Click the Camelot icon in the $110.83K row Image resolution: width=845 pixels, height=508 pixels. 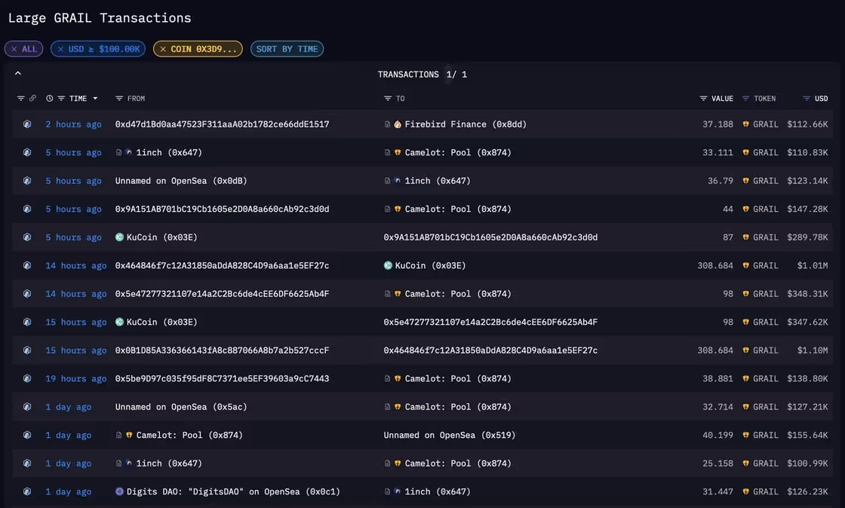coord(398,152)
